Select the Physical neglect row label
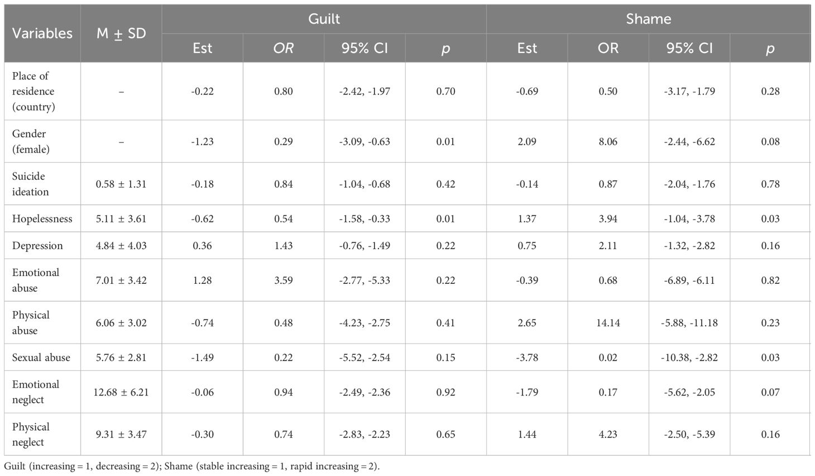 (x=31, y=434)
